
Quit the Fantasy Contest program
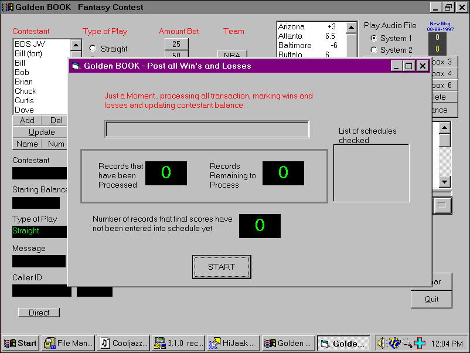coord(431,299)
